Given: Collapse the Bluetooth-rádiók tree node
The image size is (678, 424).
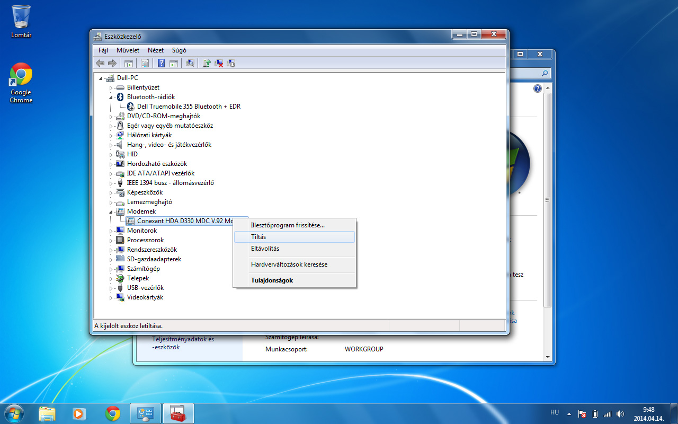Looking at the screenshot, I should [x=111, y=97].
